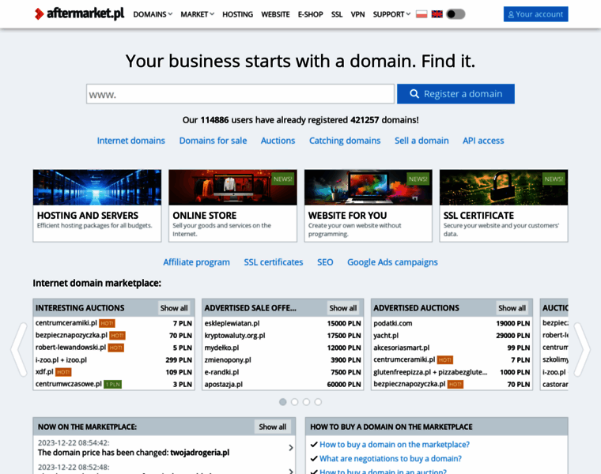Show all Now on the Marketplace

click(x=273, y=427)
